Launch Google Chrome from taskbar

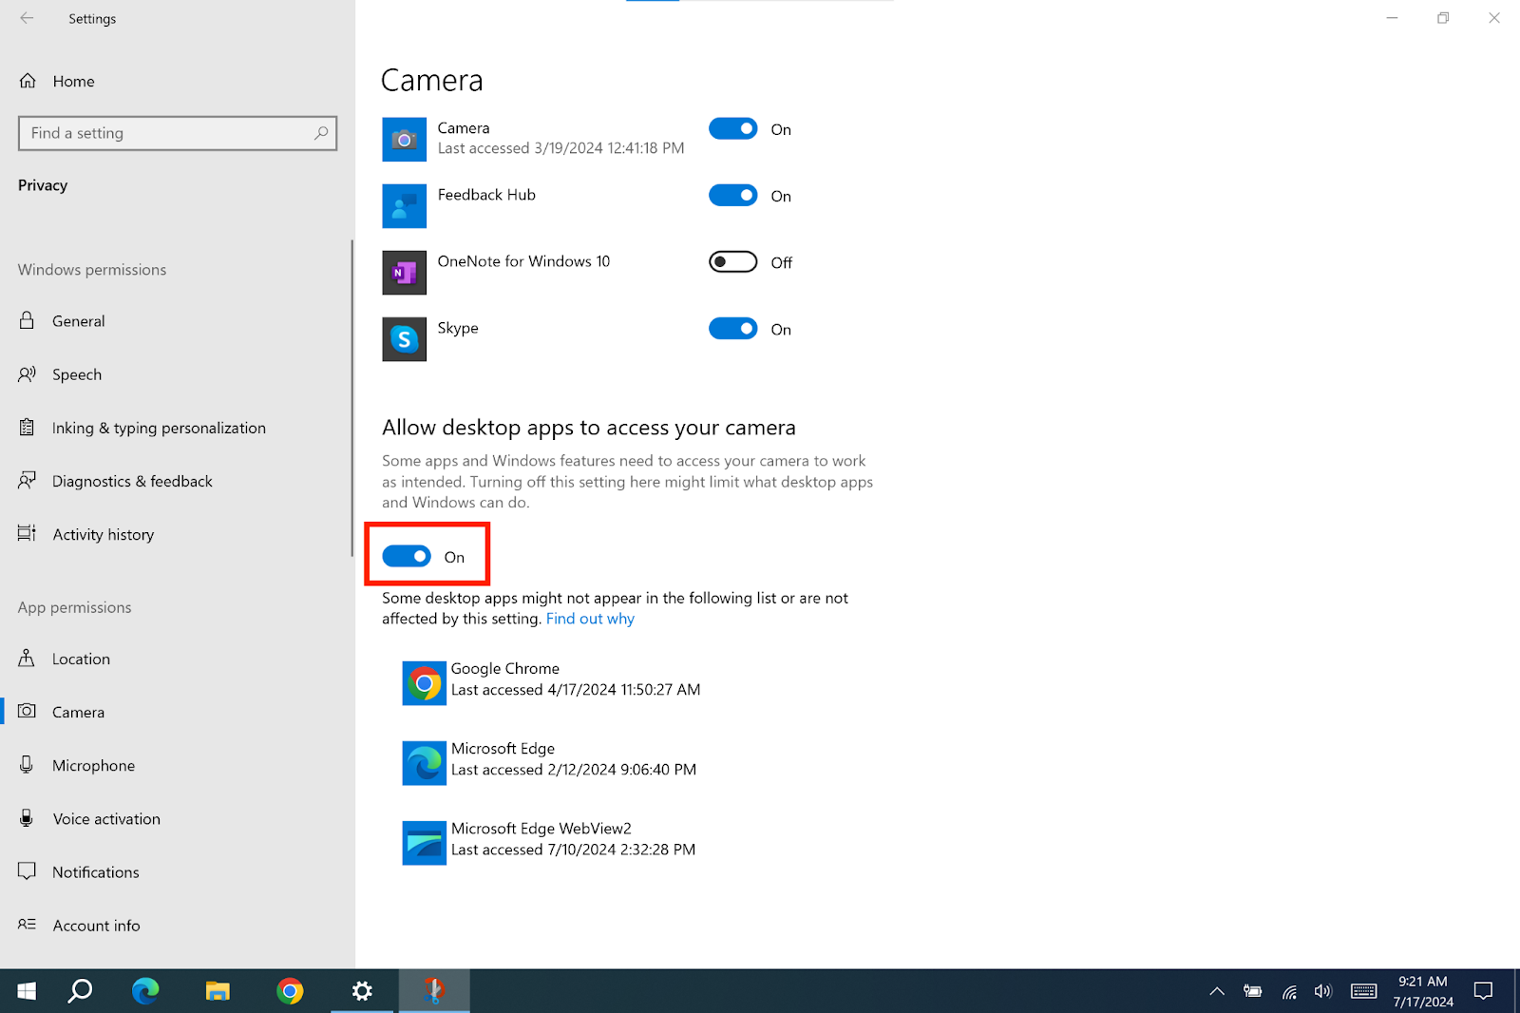click(290, 991)
